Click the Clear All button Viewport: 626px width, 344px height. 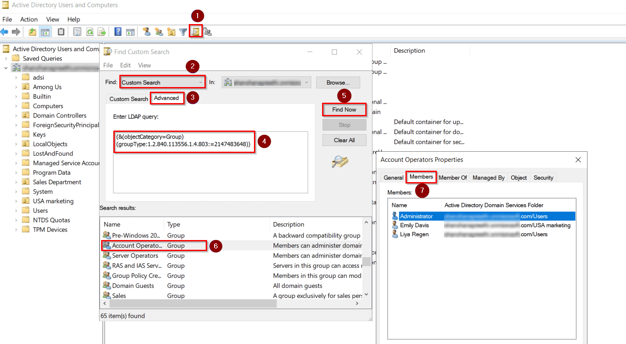(344, 140)
